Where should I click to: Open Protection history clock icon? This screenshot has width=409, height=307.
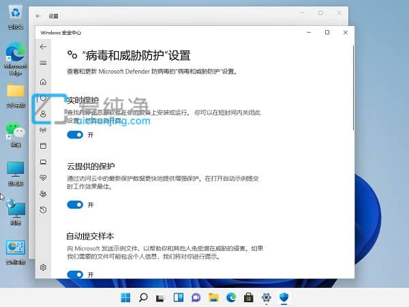44,209
